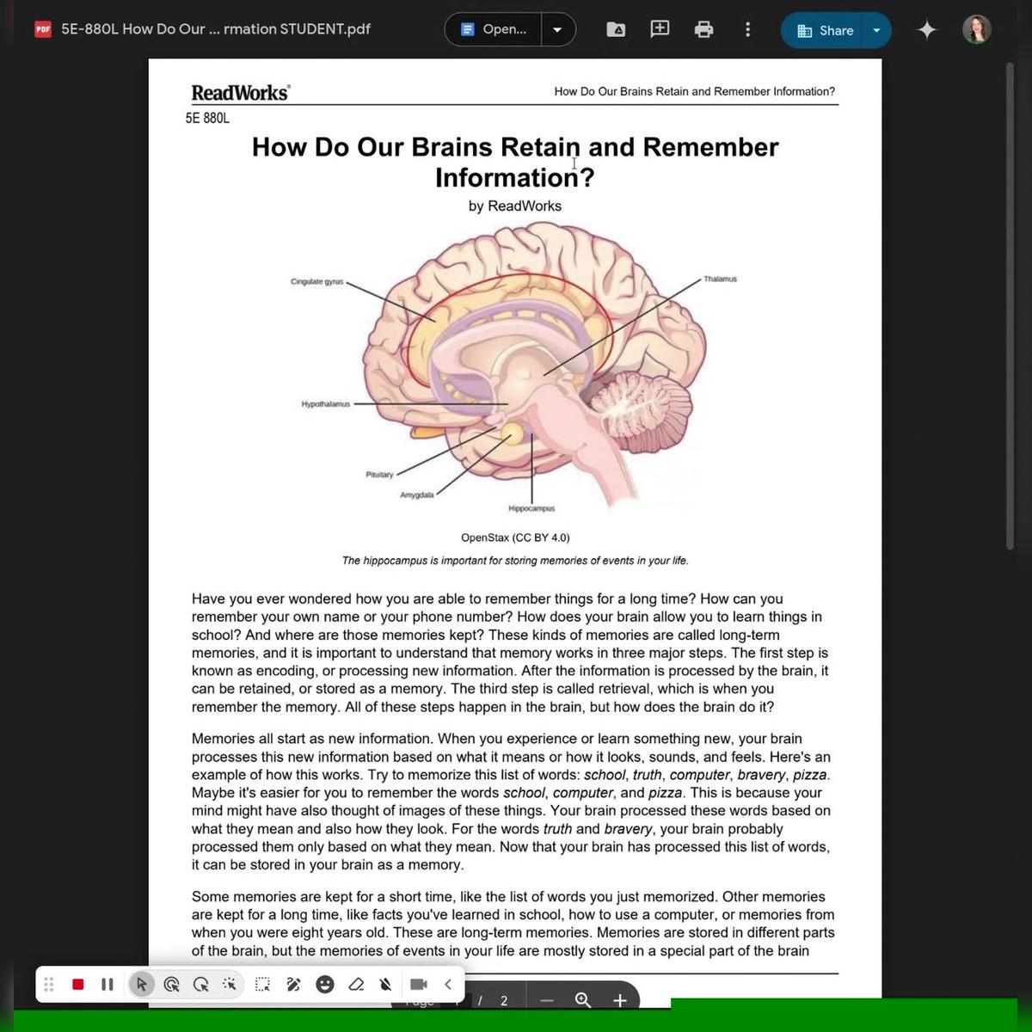1032x1032 pixels.
Task: Grab the recording toolbar drag handle
Action: (x=49, y=985)
